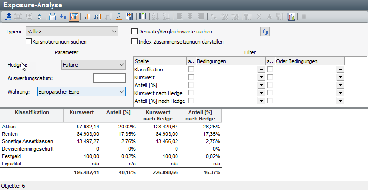Viewport: 368px width, 190px height.
Task: Enable Kursnotierungen suchen checkbox
Action: (29, 41)
